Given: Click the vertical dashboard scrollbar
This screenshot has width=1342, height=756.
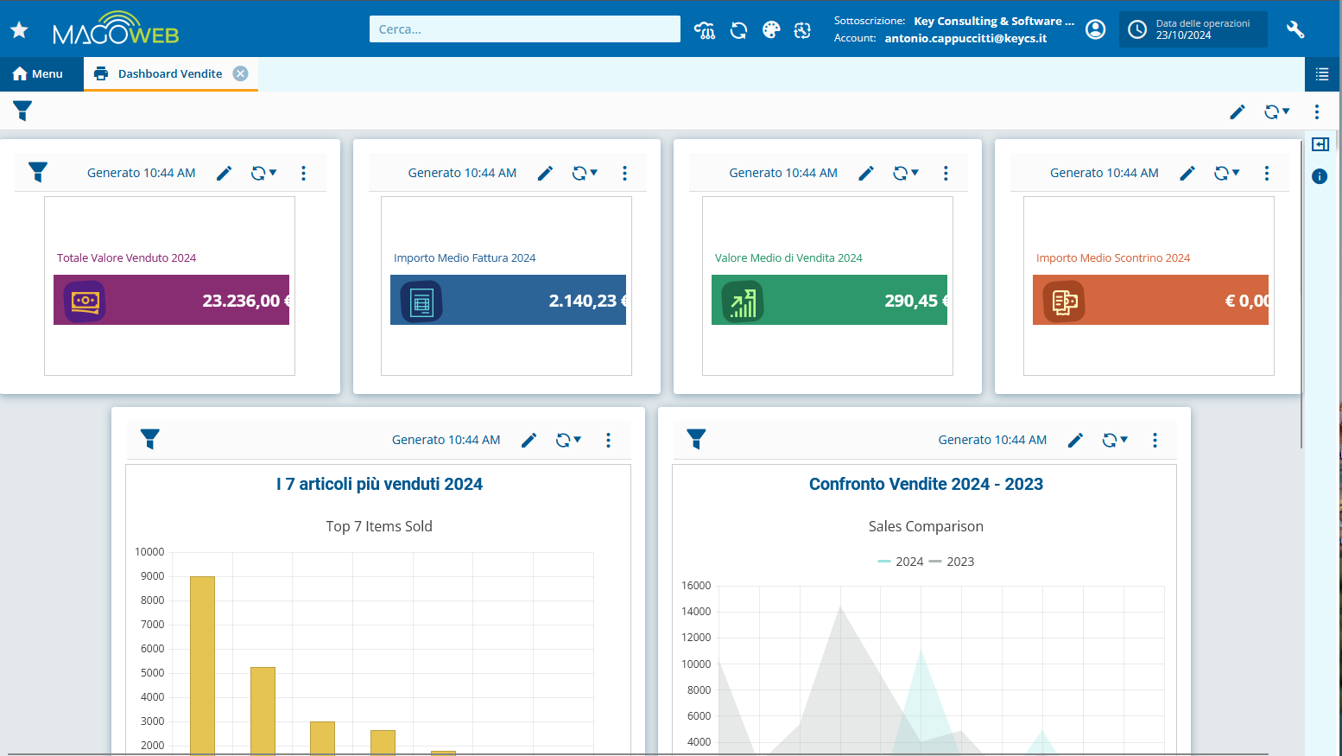Looking at the screenshot, I should coord(1301,294).
